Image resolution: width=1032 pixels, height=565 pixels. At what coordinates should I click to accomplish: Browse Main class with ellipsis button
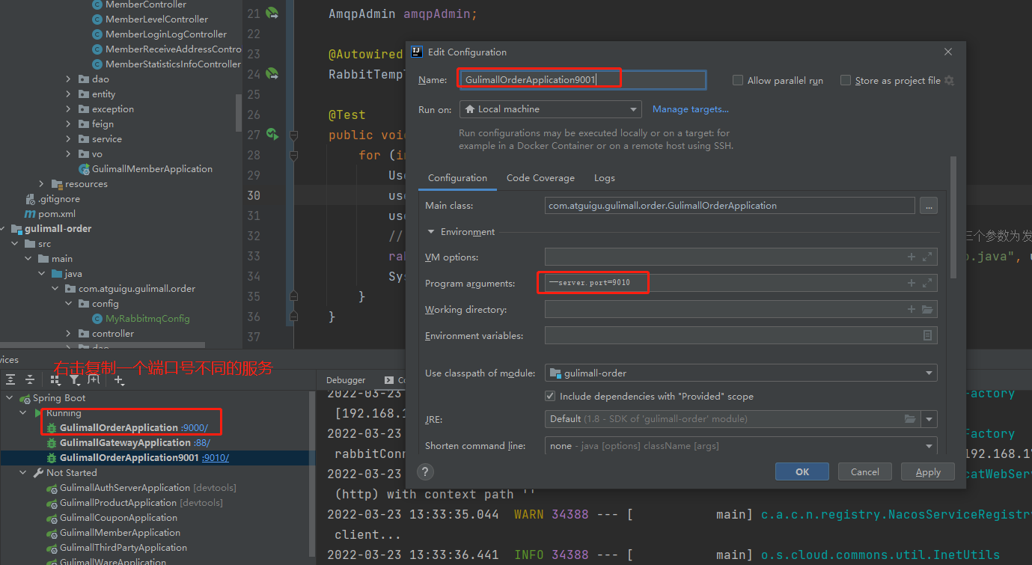(x=929, y=206)
